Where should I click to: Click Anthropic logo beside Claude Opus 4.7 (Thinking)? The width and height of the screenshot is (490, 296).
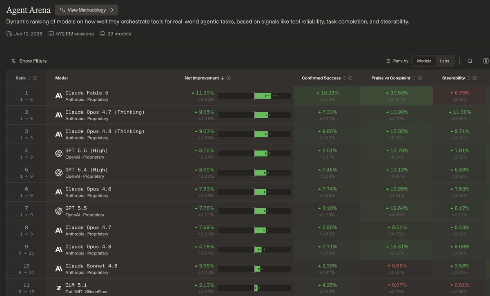coord(59,115)
